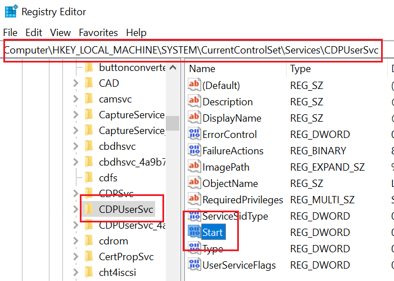Click the UserServiceFlags DWORD icon

[x=194, y=264]
